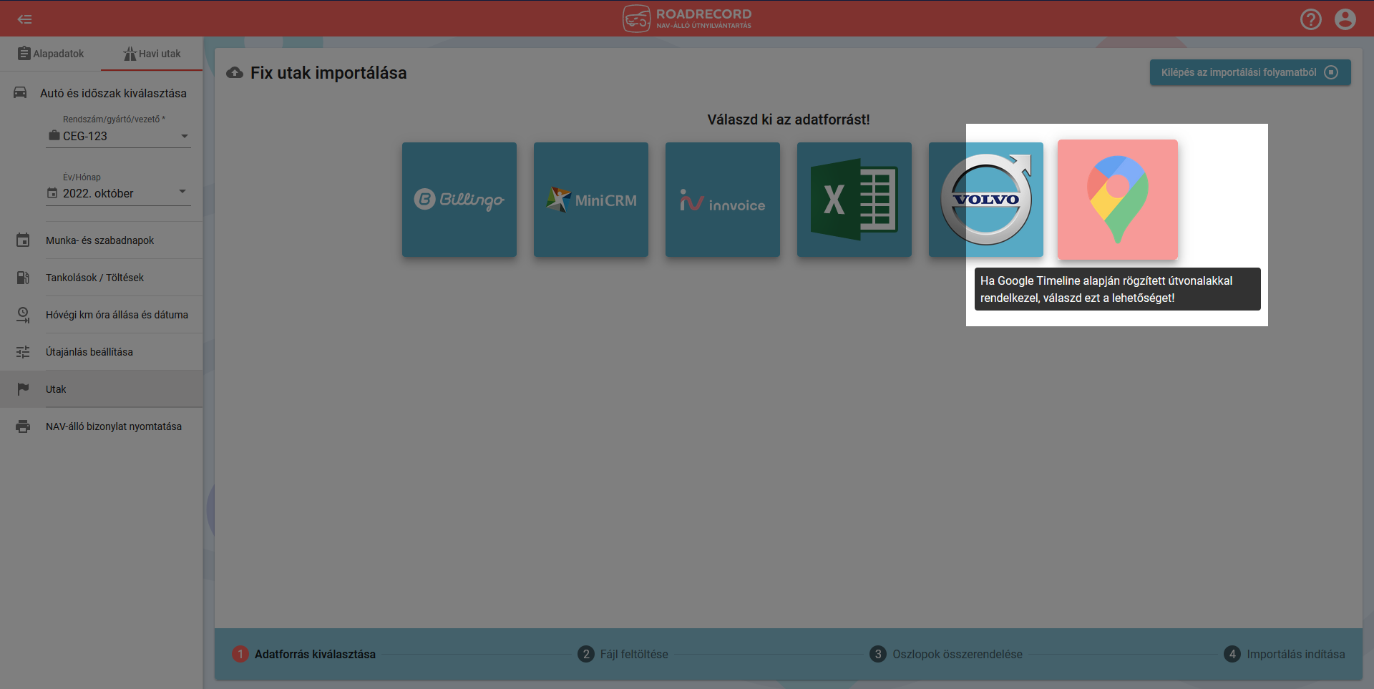Open Útajánlás beállítása menu item
Image resolution: width=1374 pixels, height=689 pixels.
click(101, 352)
